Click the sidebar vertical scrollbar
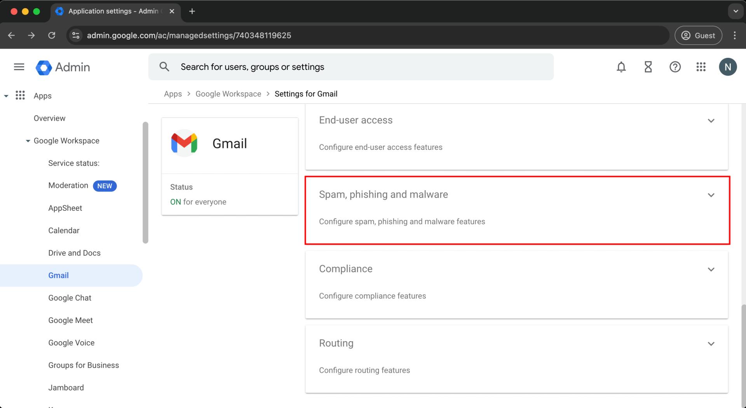 point(145,182)
